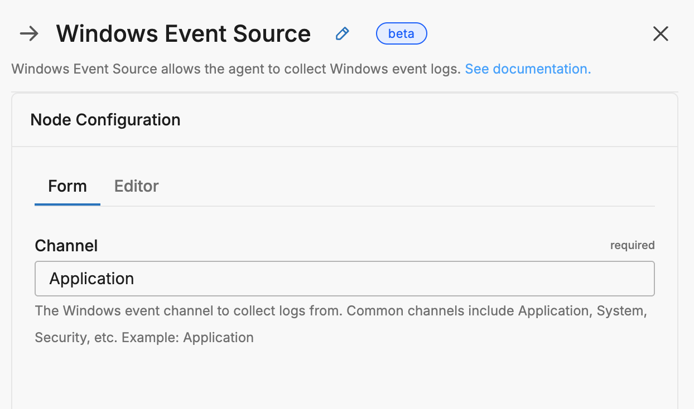Viewport: 694px width, 409px height.
Task: Collapse panel with the right arrow icon
Action: pos(29,34)
